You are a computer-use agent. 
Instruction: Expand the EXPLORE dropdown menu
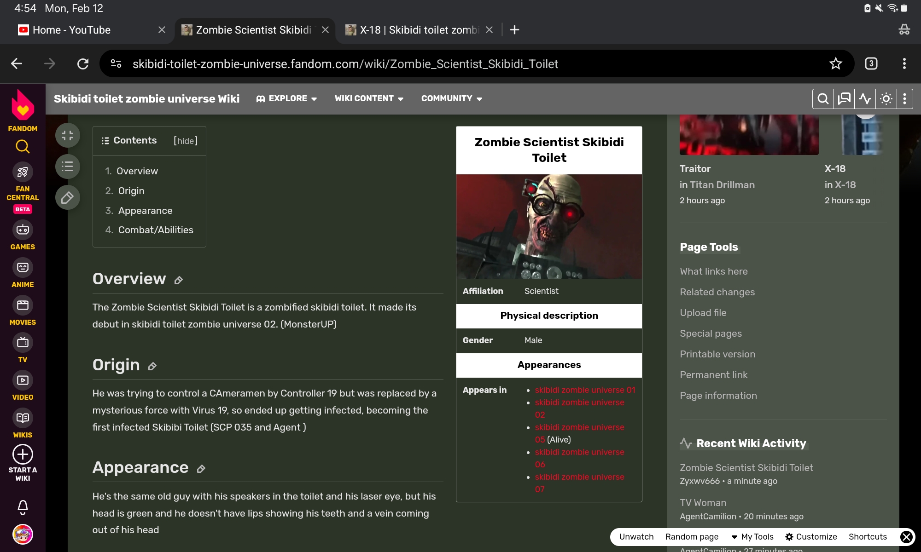click(287, 98)
